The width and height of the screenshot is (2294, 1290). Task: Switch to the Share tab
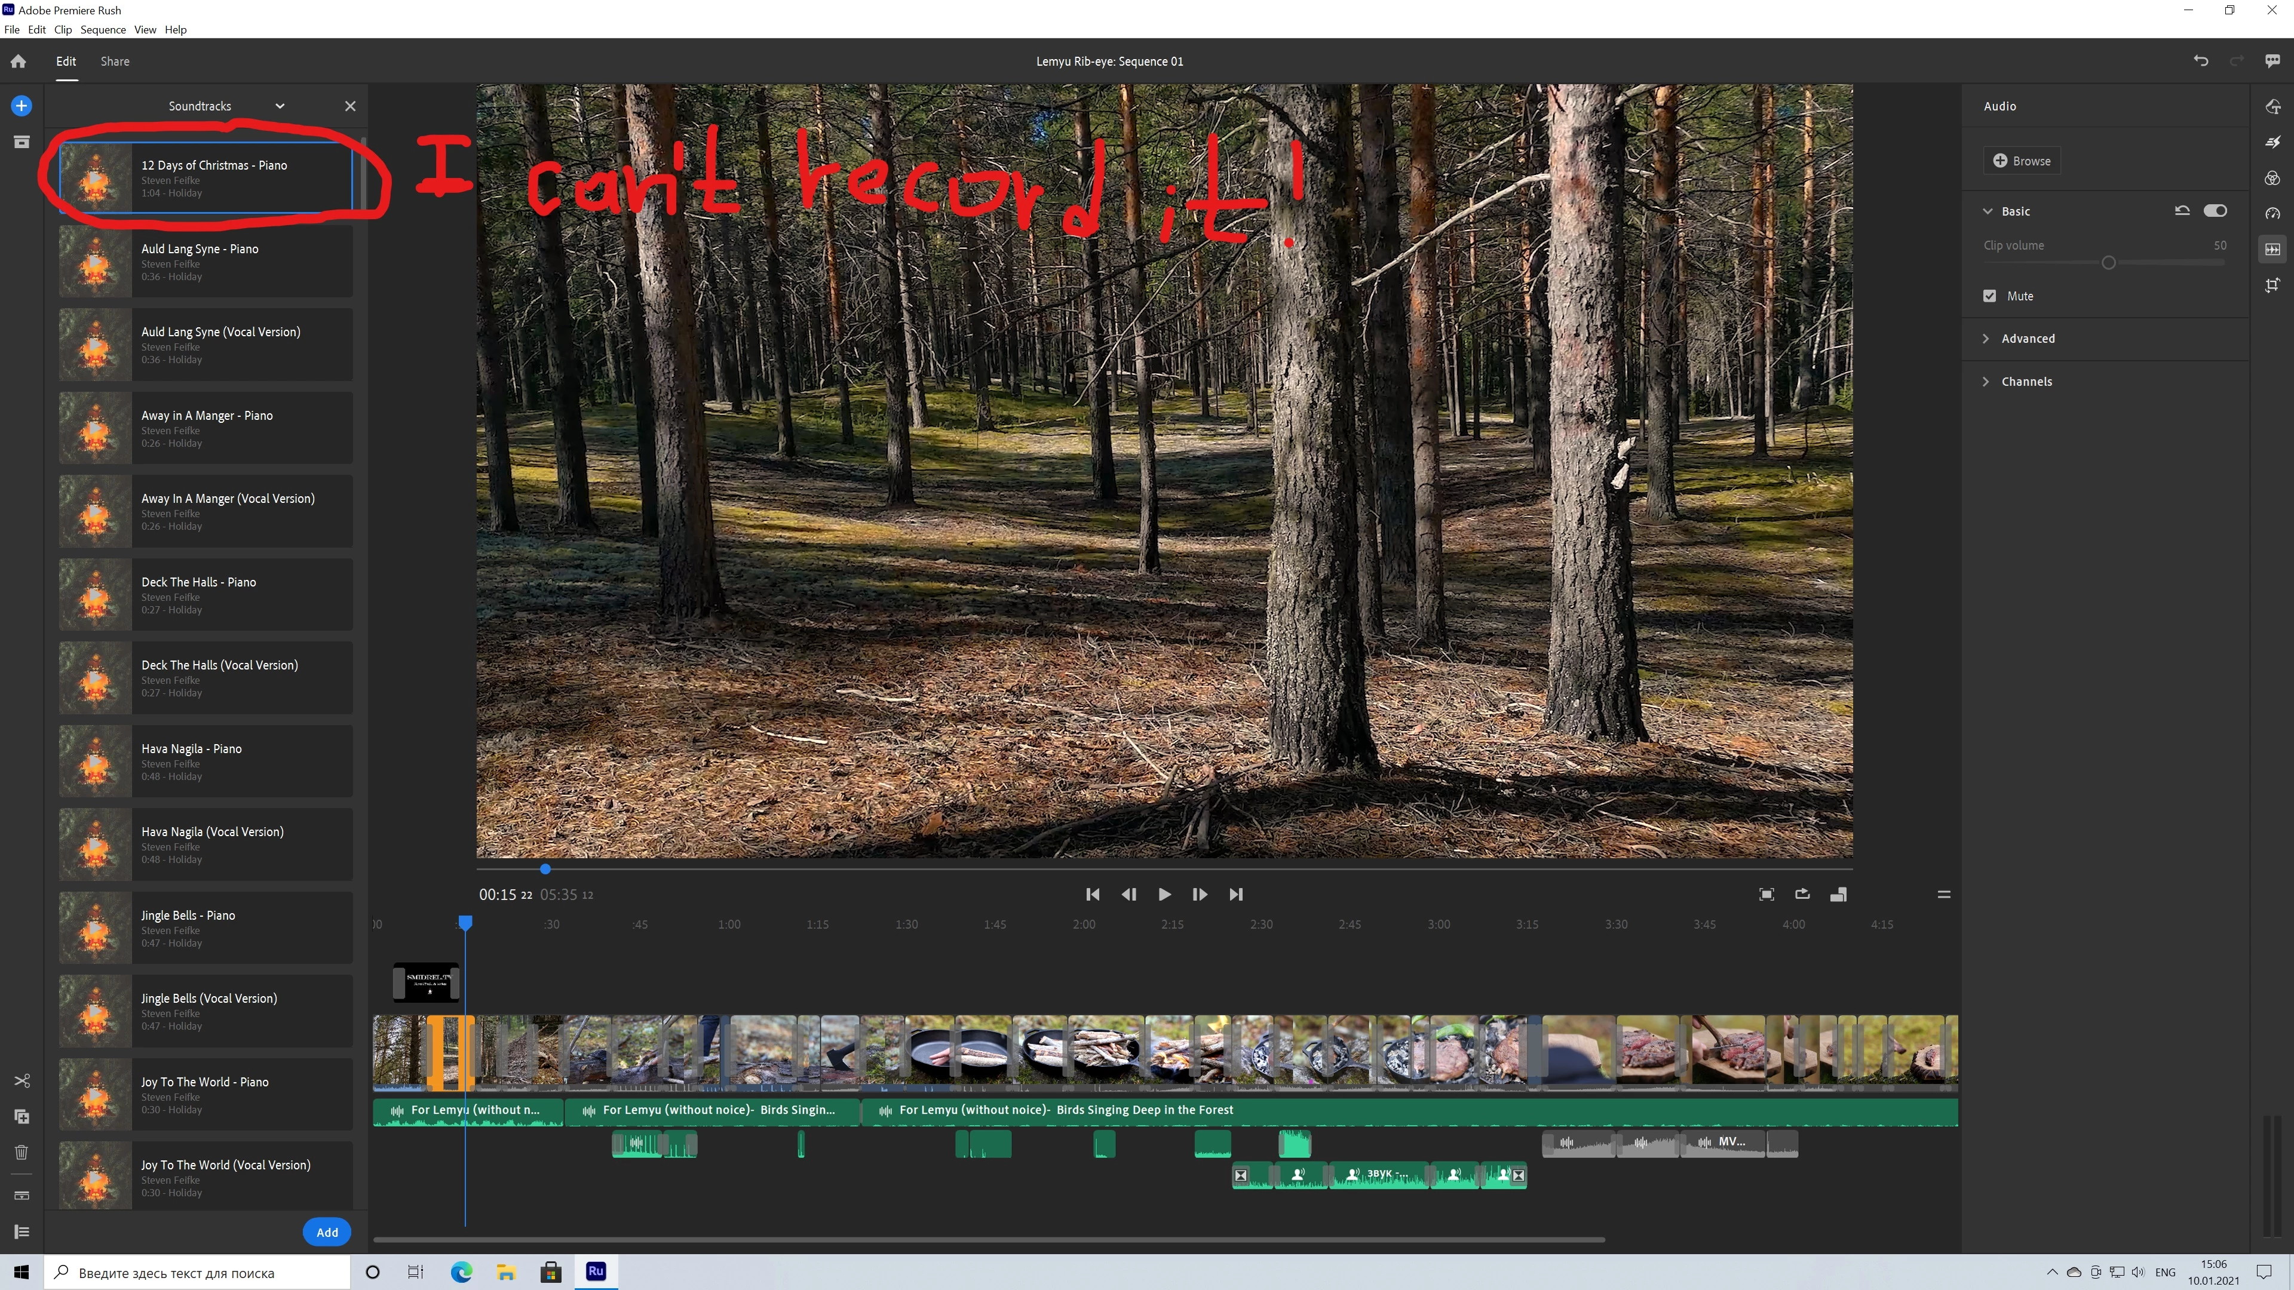coord(115,62)
